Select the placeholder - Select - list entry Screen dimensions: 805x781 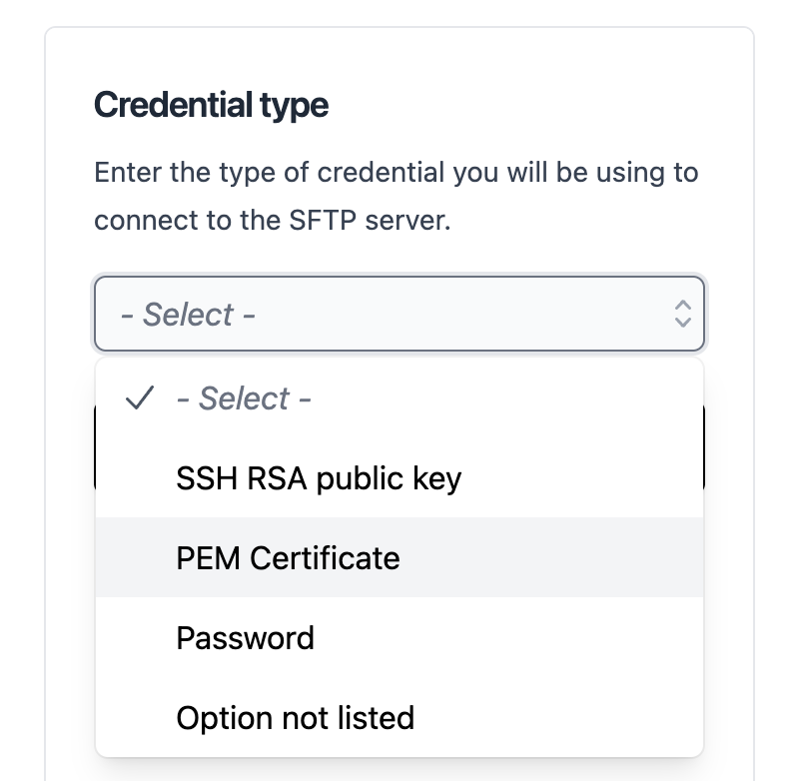coord(244,398)
